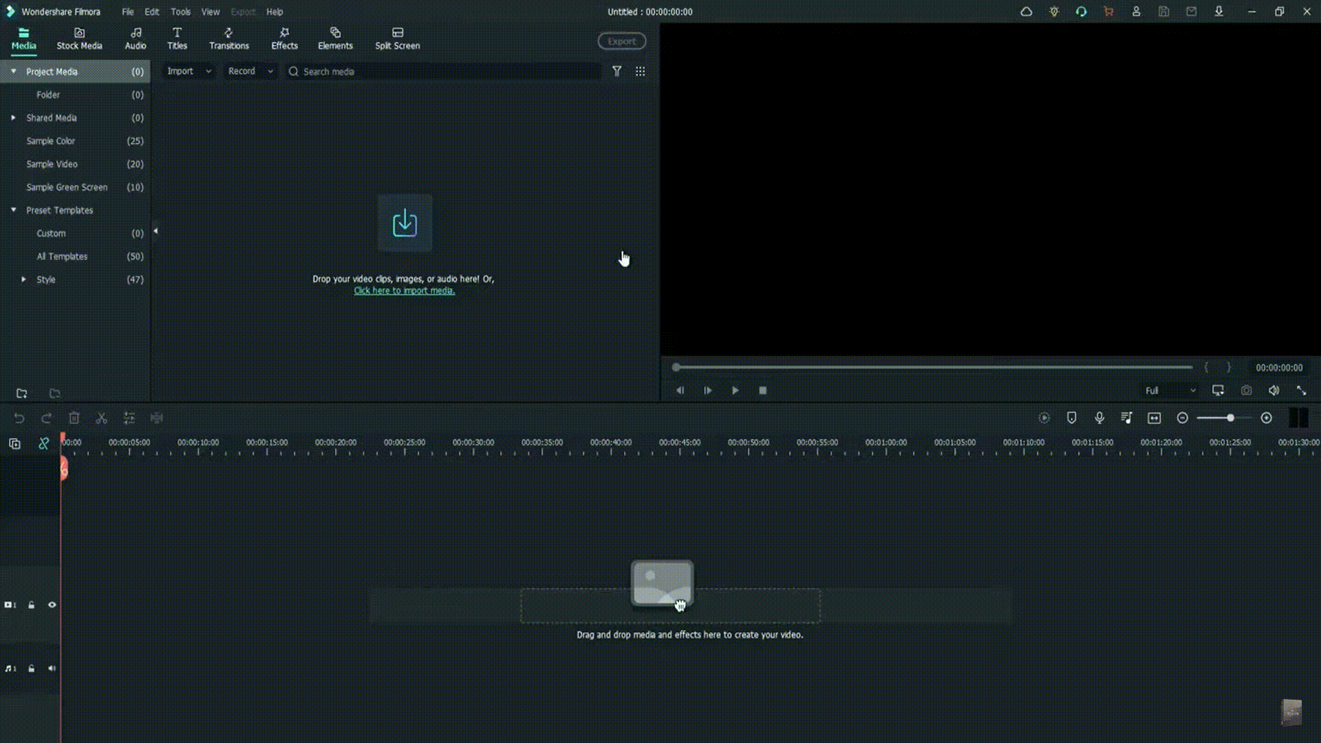Screen dimensions: 1321x743
Task: Open the Titles panel
Action: [x=177, y=38]
